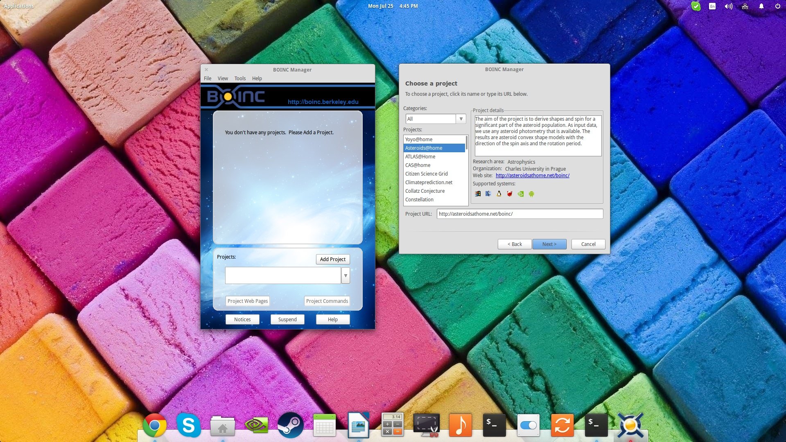Click the Project Commands button
Viewport: 786px width, 442px height.
tap(327, 301)
